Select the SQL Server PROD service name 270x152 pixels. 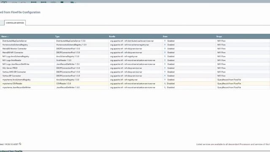pos(10,68)
